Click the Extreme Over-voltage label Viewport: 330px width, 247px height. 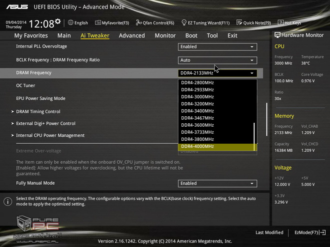38,151
